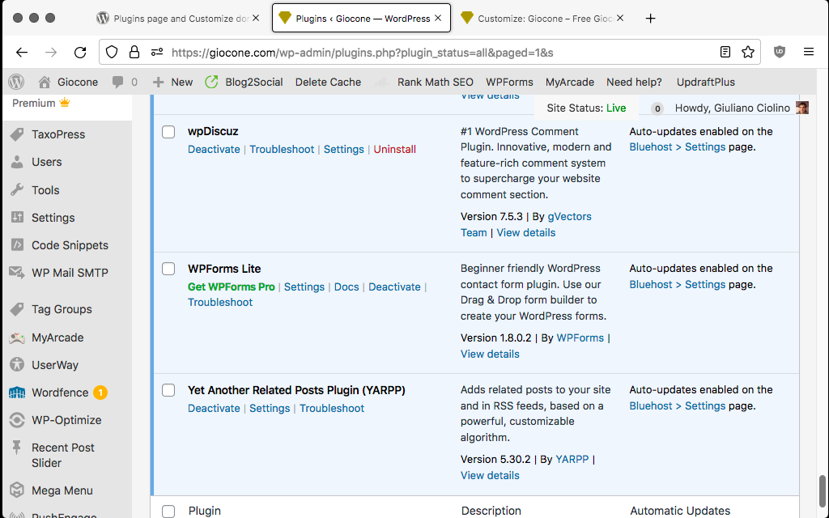The image size is (829, 518).
Task: Close the Plugins ‹ Giocone tab
Action: [x=438, y=18]
